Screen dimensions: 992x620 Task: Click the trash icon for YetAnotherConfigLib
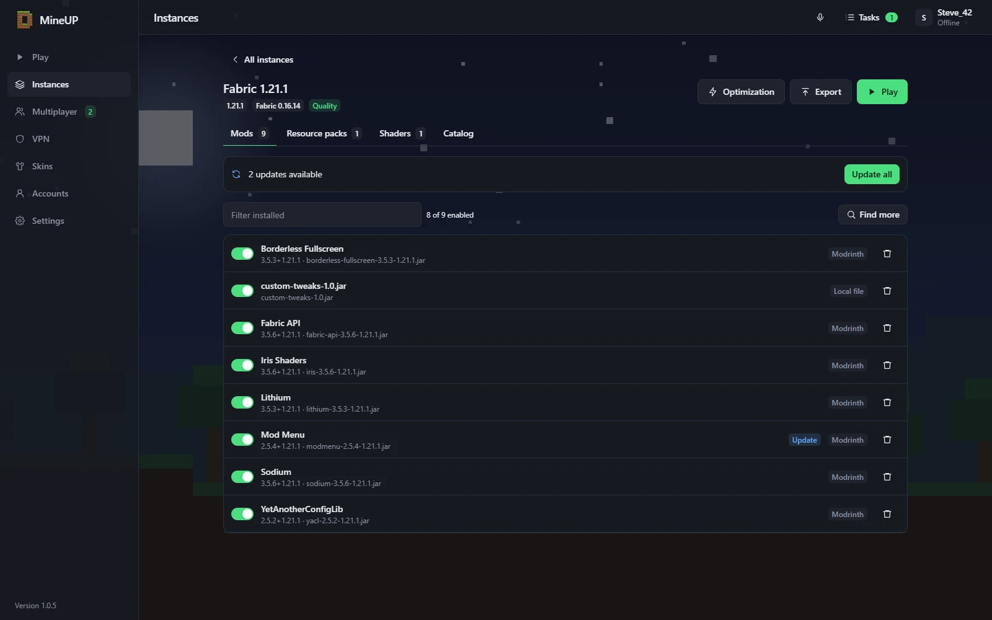tap(887, 514)
